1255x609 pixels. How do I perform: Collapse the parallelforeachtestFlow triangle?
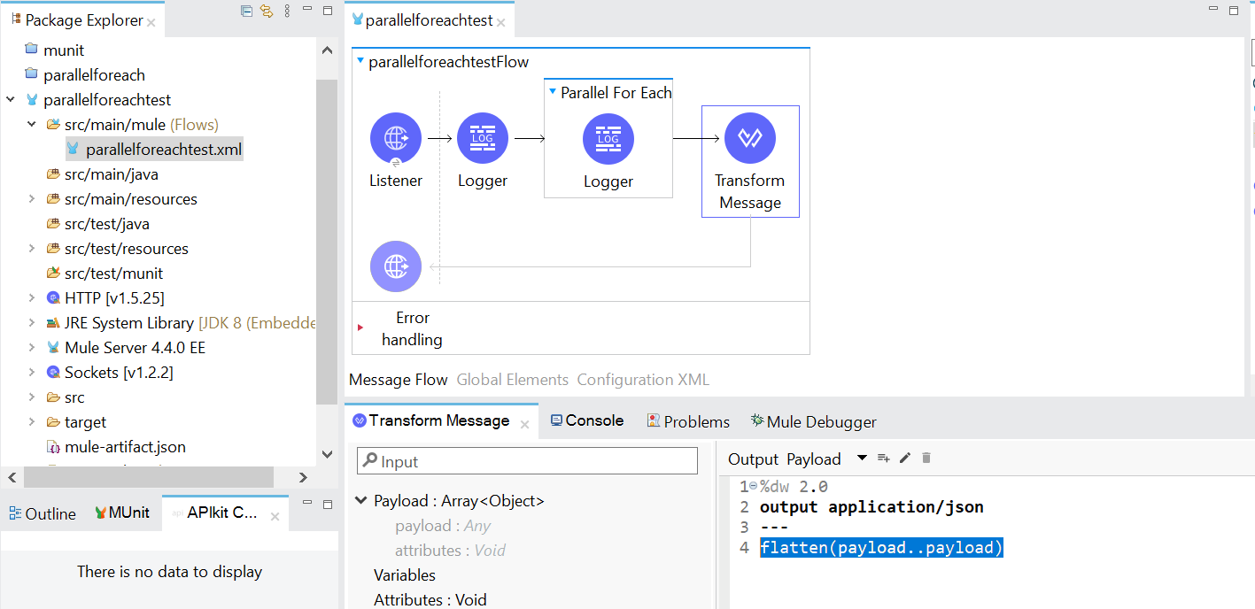coord(360,62)
